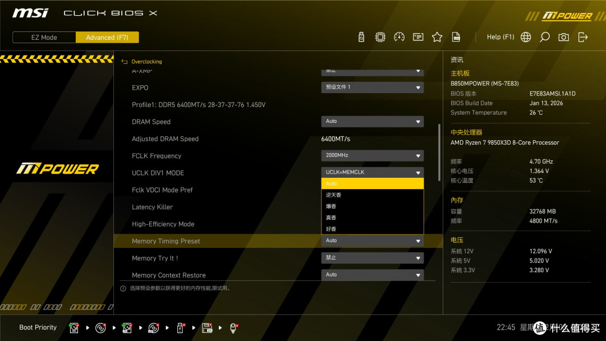Change language with the globe icon

click(x=526, y=37)
